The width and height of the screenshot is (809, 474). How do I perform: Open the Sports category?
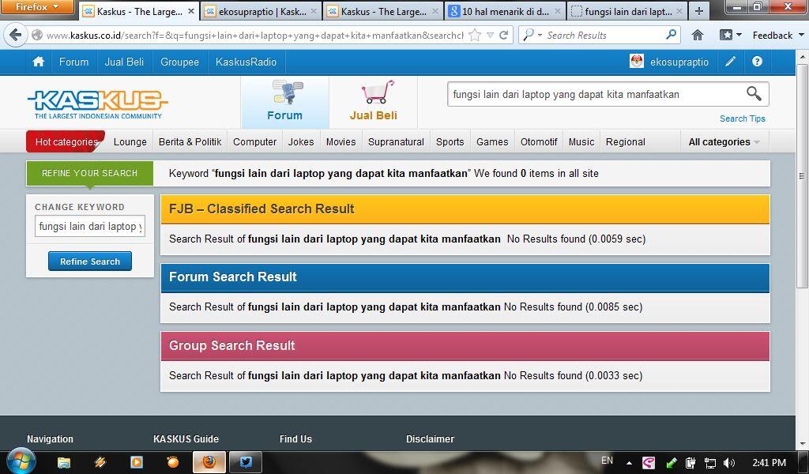(450, 142)
